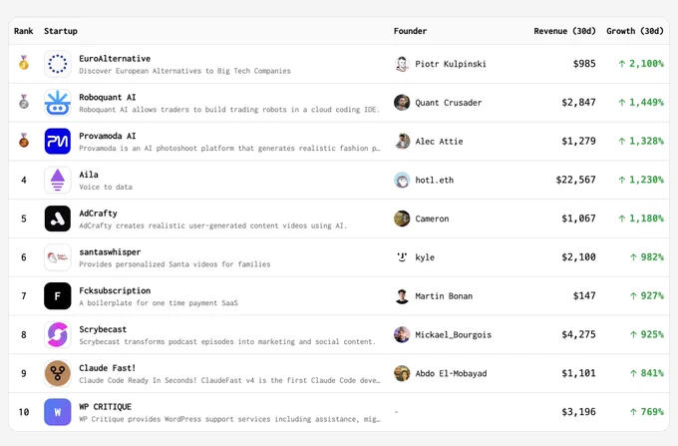The image size is (678, 446).
Task: Click the gold first-place medal icon
Action: (x=24, y=63)
